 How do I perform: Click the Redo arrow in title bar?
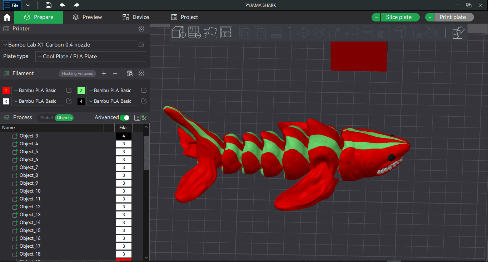point(76,5)
